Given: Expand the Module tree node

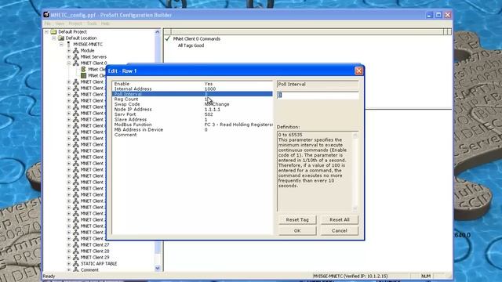Looking at the screenshot, I should coord(69,50).
